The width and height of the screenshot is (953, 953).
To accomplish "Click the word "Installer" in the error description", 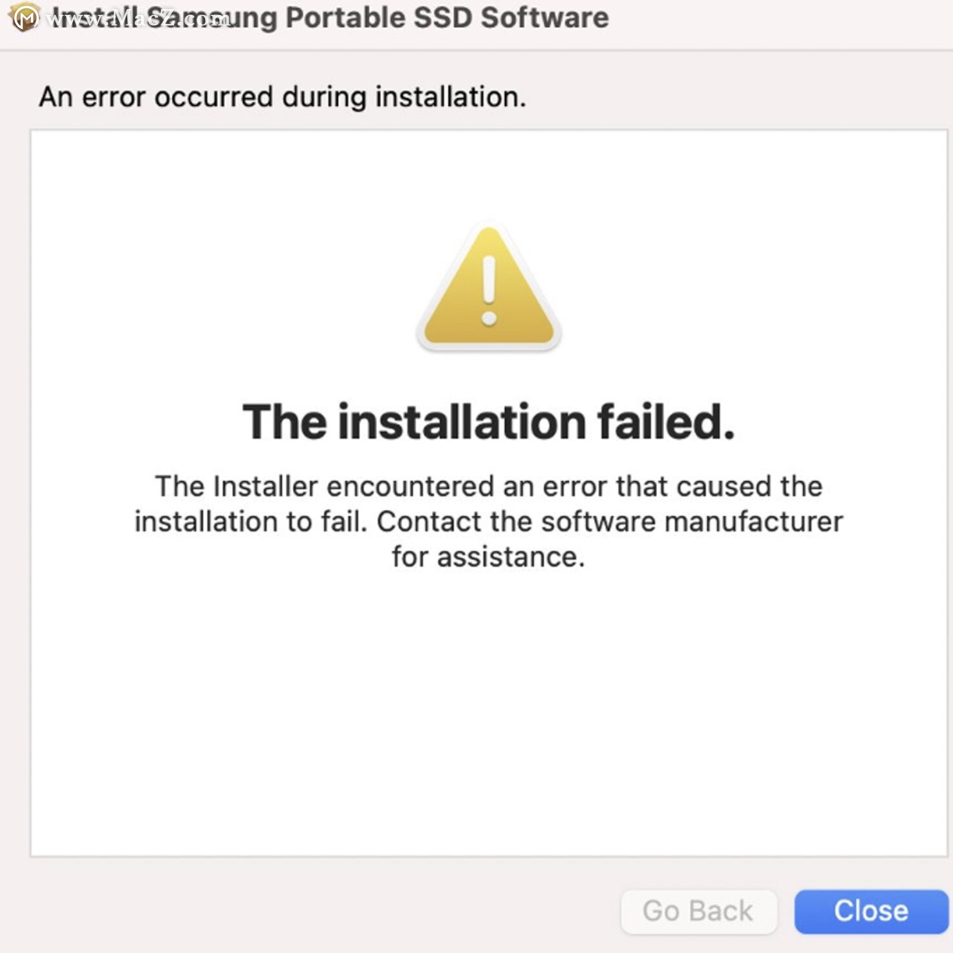I will click(x=266, y=486).
